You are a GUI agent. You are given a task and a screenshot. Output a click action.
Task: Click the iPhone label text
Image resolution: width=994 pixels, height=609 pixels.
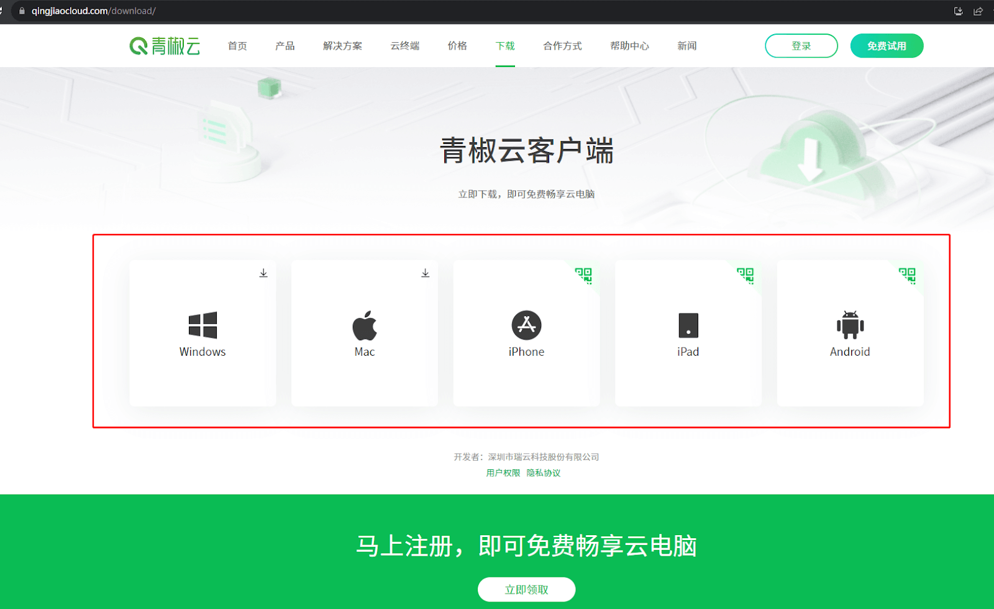(x=526, y=352)
